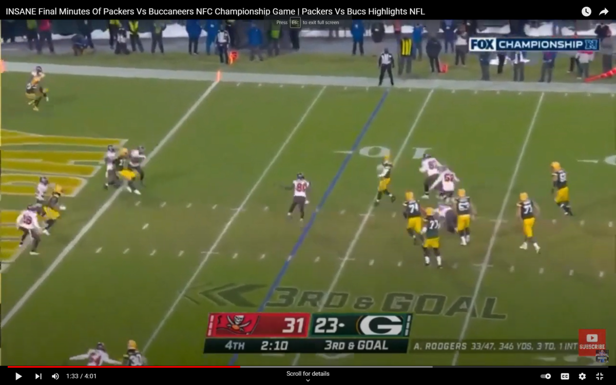Click the video title text

point(215,11)
